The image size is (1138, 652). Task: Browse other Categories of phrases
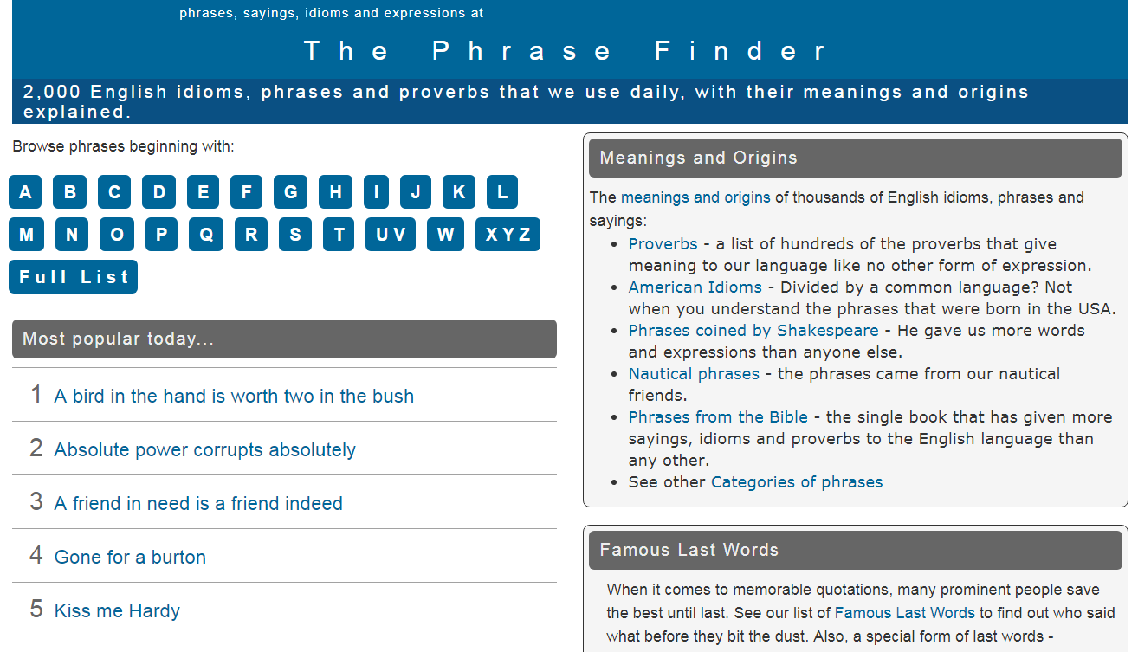tap(796, 481)
